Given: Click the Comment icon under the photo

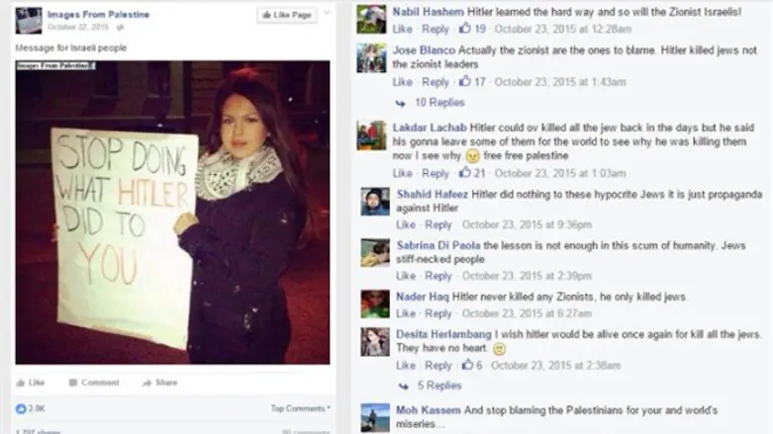Looking at the screenshot, I should click(x=73, y=383).
